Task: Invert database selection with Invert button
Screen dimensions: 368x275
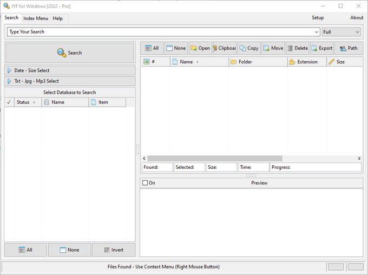Action: coord(113,250)
